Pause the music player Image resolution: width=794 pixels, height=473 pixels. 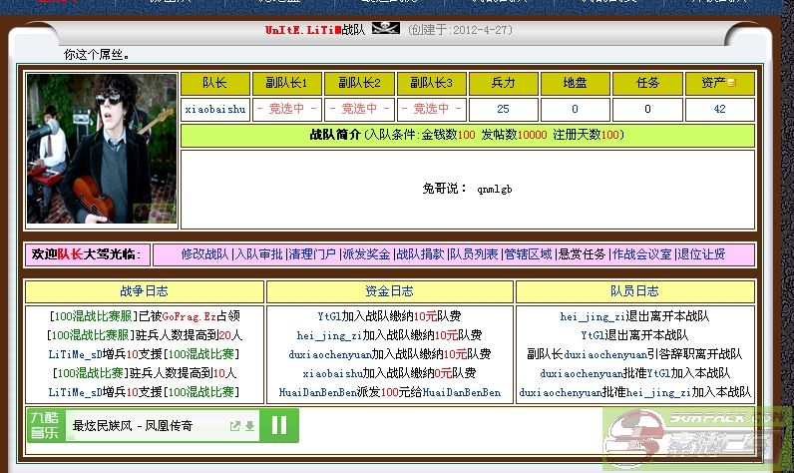[x=278, y=426]
